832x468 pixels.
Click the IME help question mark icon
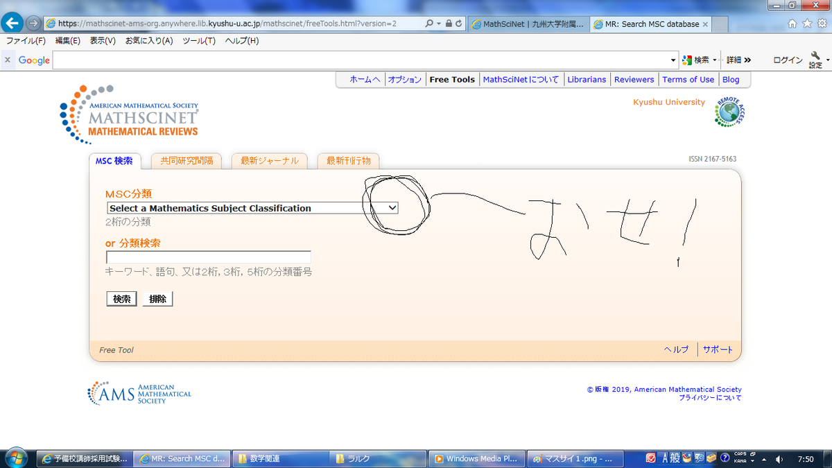(x=725, y=458)
